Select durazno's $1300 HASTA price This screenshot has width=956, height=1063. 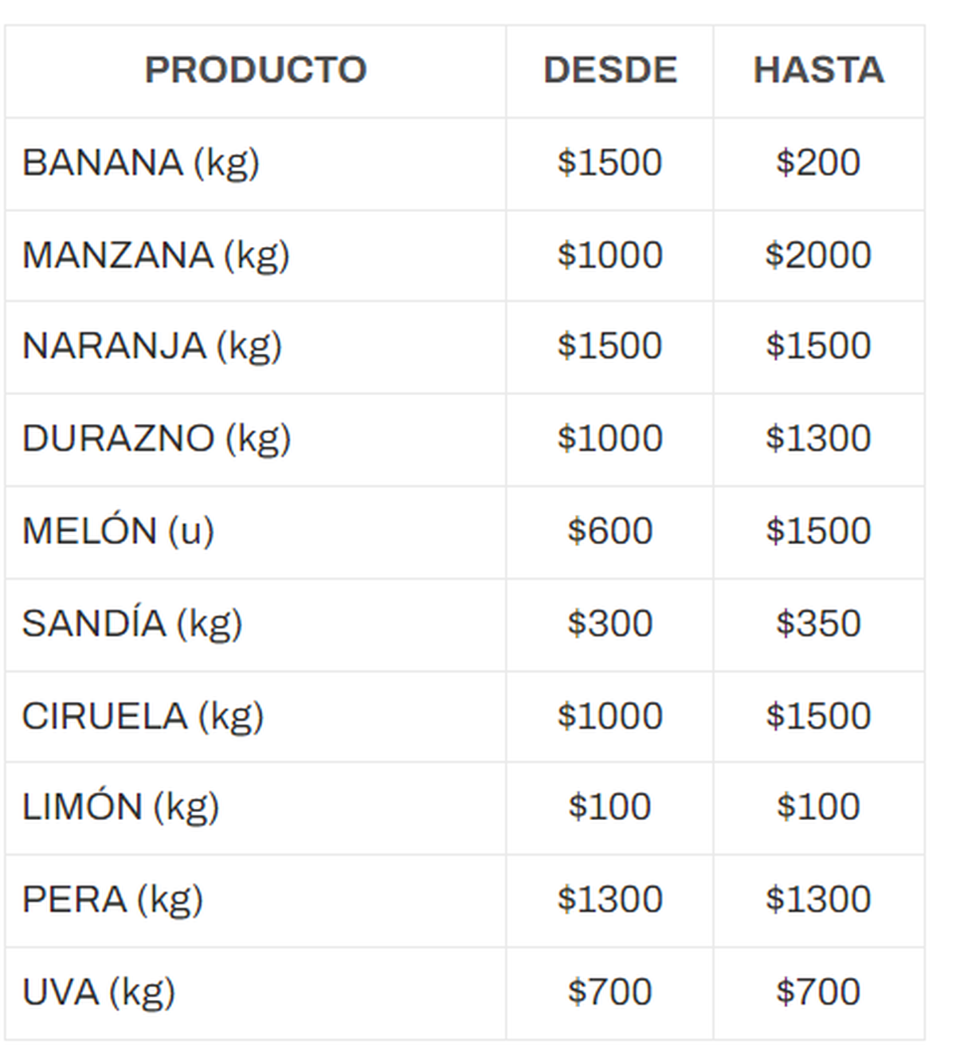[x=818, y=439]
